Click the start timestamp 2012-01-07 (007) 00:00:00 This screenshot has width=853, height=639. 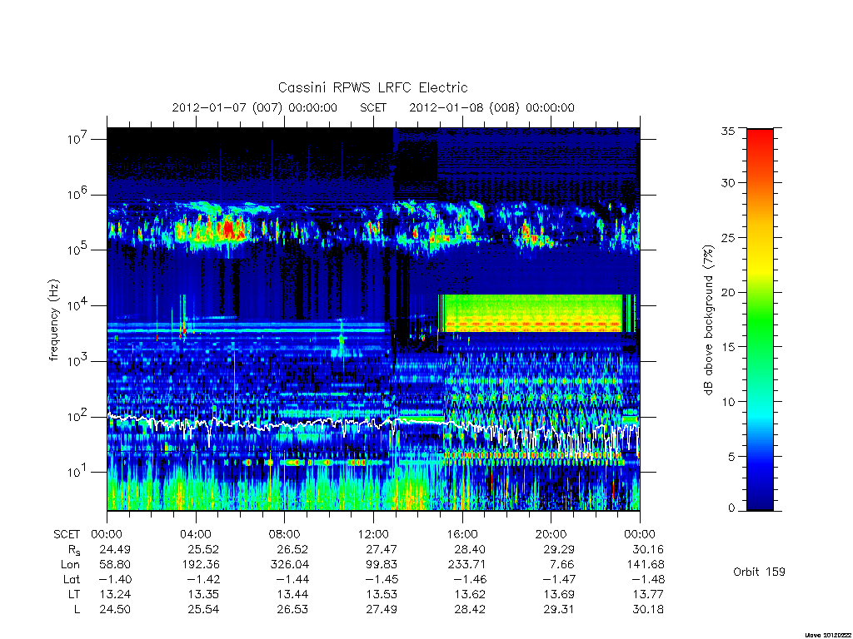(x=255, y=107)
